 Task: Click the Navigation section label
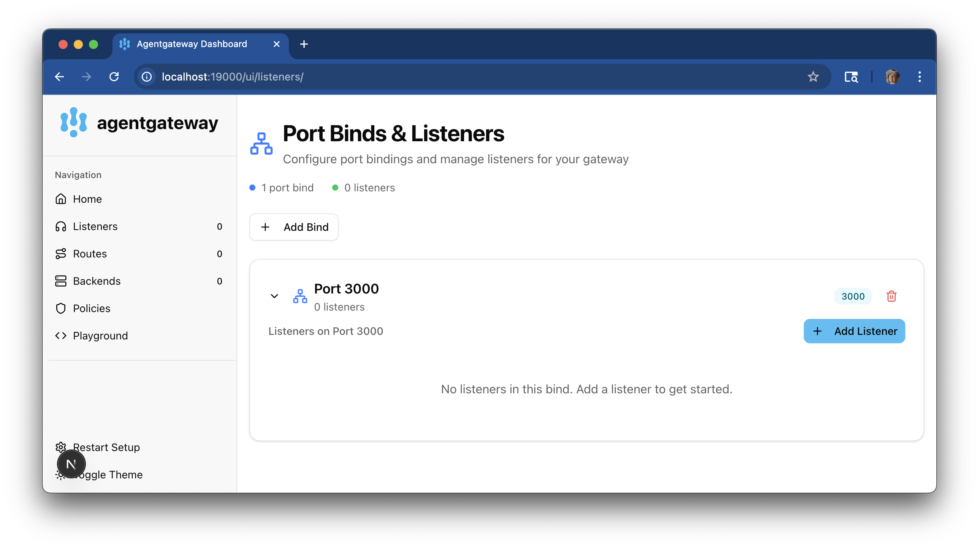[78, 175]
